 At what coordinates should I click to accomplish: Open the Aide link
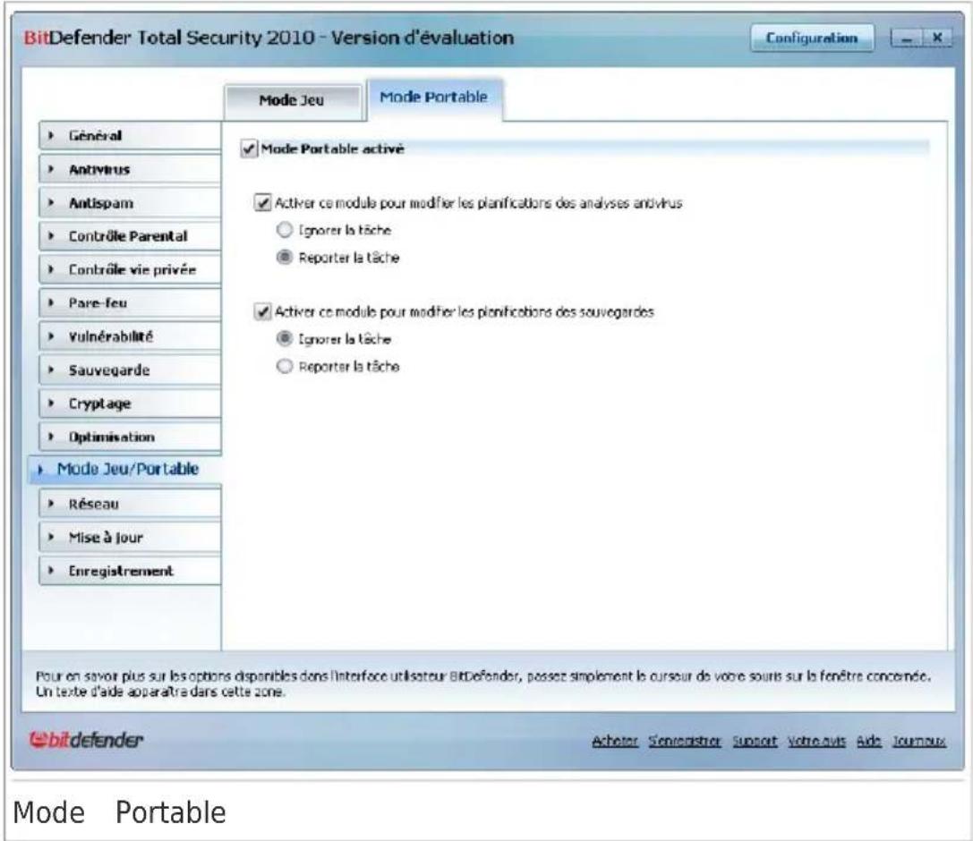[x=869, y=741]
